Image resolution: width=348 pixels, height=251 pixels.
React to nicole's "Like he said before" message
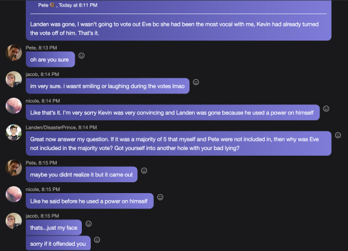point(160,197)
